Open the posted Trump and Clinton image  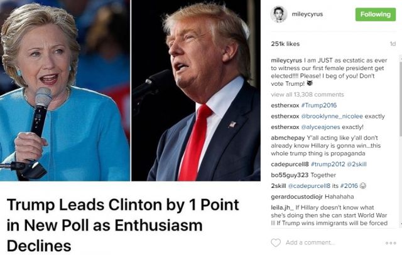pos(130,90)
